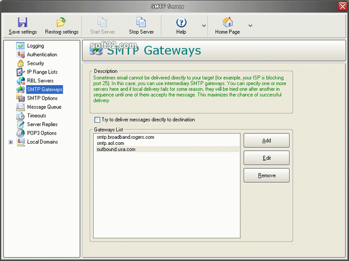Viewport: 349px width, 261px height.
Task: Click the Logging checkmark icon in sidebar
Action: pyautogui.click(x=20, y=46)
